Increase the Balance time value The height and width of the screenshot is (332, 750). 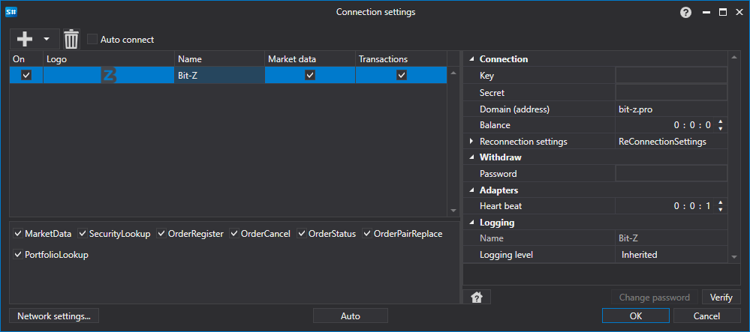click(720, 122)
